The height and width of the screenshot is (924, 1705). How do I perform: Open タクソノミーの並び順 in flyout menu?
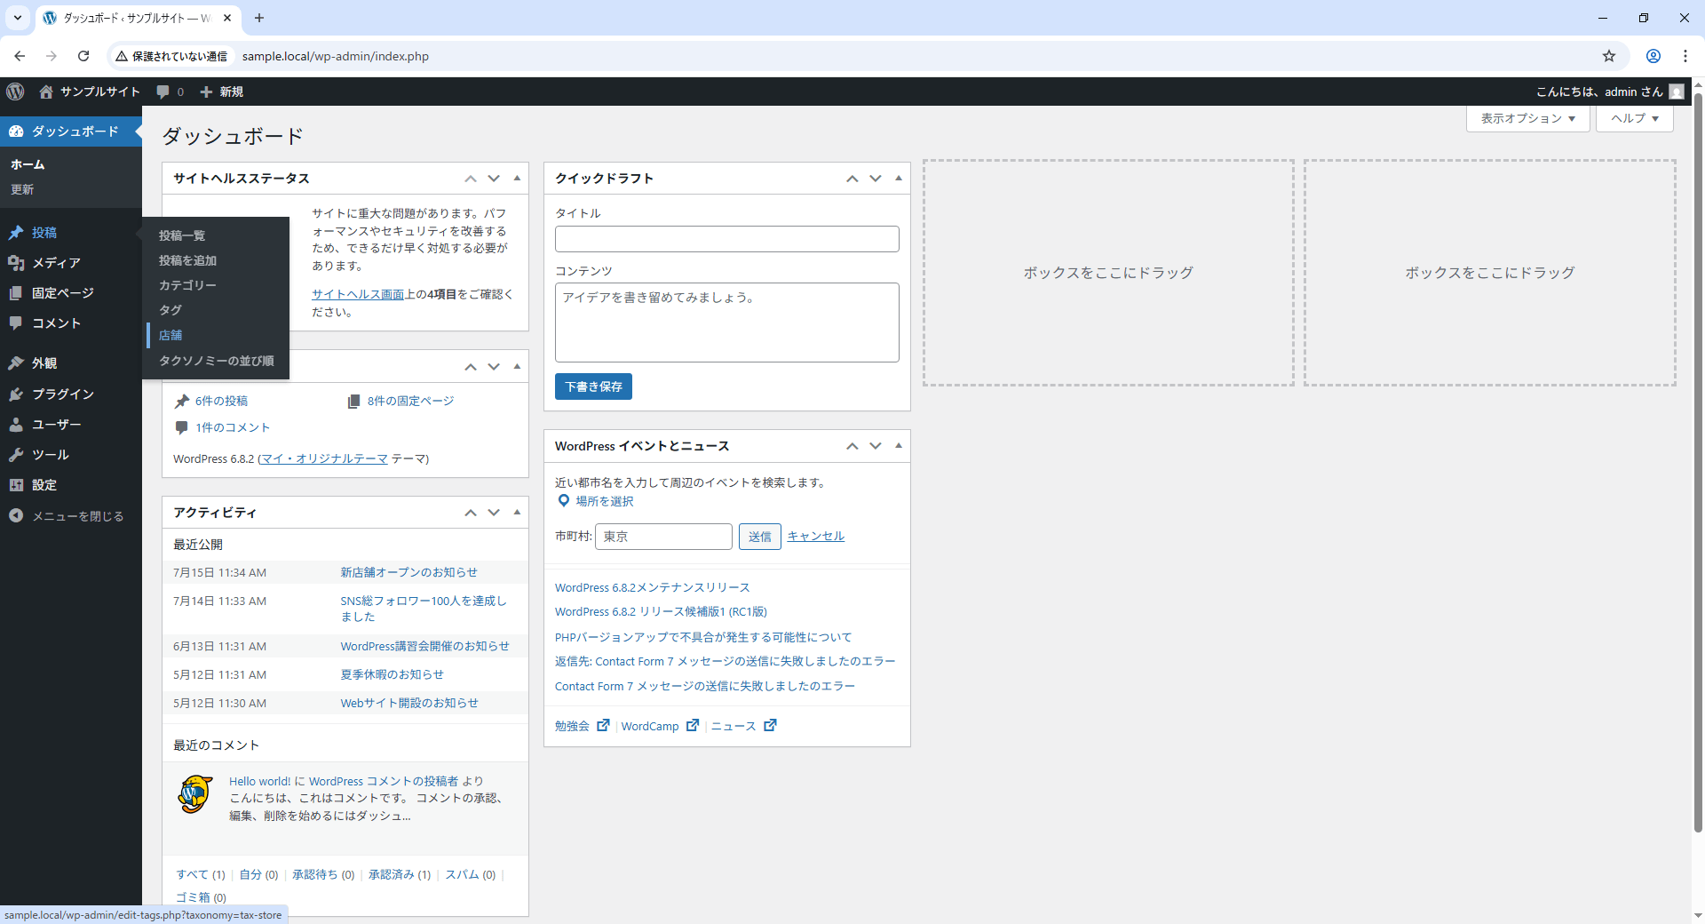coord(217,361)
